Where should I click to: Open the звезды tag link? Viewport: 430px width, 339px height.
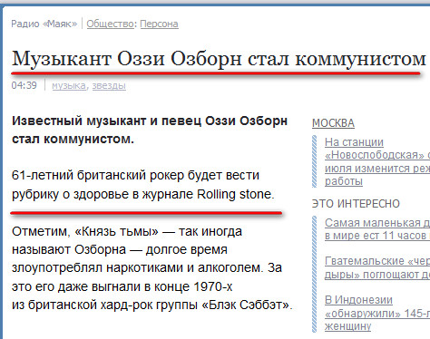(x=109, y=86)
